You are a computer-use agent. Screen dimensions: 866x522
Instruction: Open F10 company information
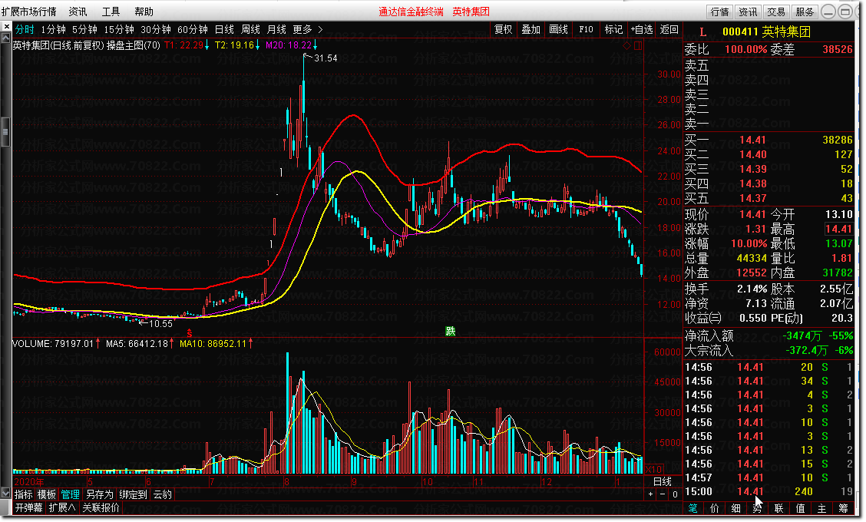point(586,29)
